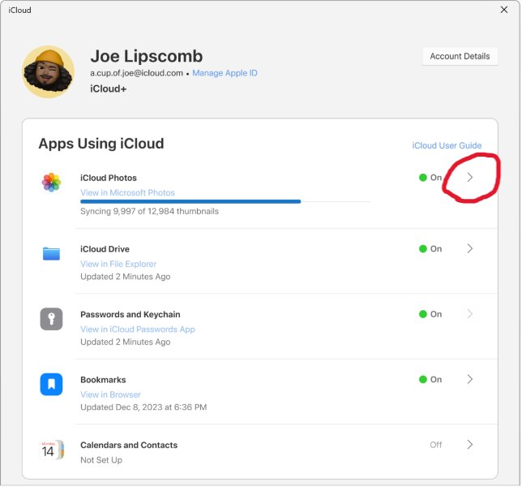522x487 pixels.
Task: Click View in Microsoft Photos link
Action: [127, 192]
